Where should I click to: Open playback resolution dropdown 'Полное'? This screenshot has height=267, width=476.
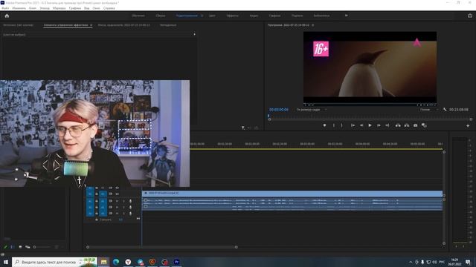428,110
